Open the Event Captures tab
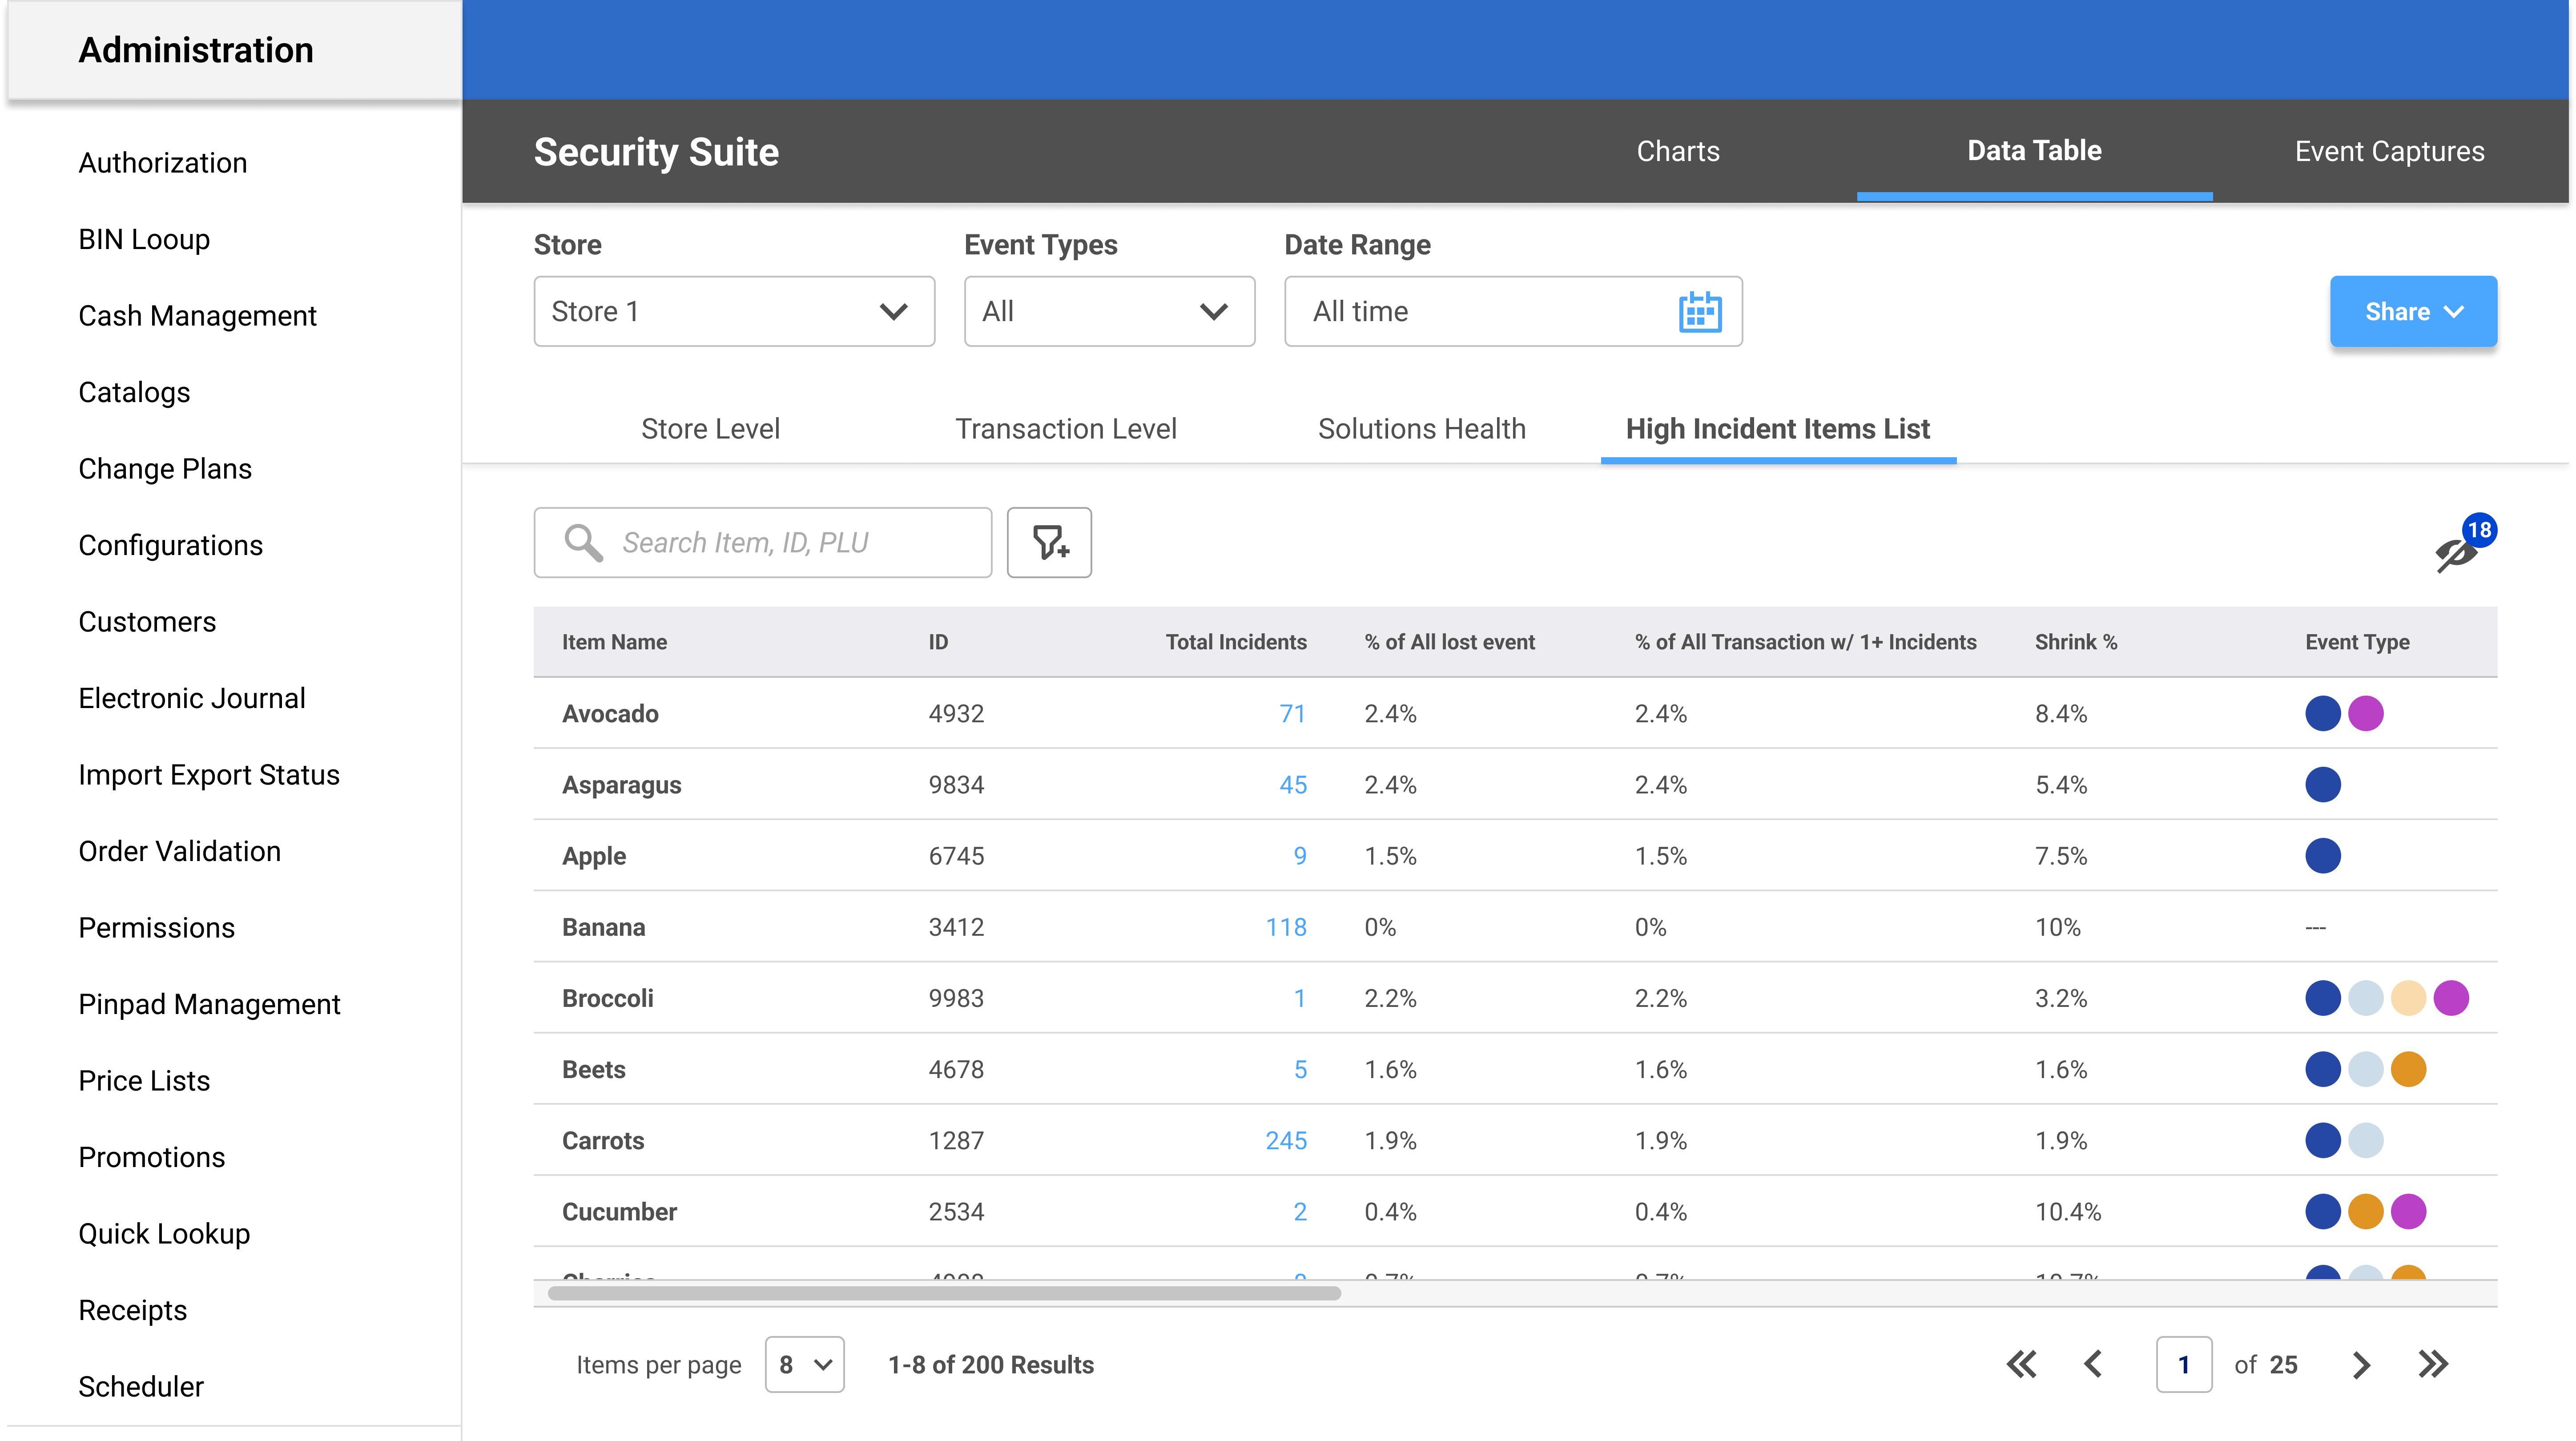This screenshot has width=2576, height=1441. click(2390, 151)
